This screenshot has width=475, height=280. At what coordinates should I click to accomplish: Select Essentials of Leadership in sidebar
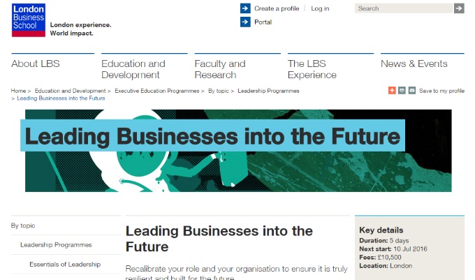point(65,265)
